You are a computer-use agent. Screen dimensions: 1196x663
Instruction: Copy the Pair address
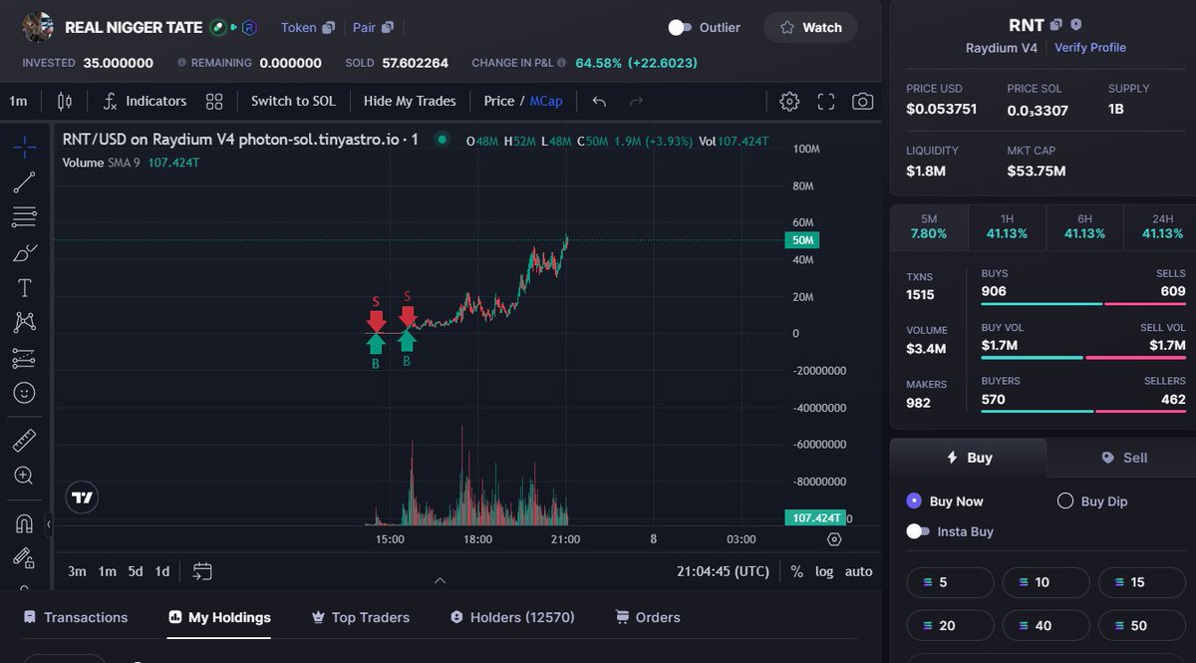[388, 28]
